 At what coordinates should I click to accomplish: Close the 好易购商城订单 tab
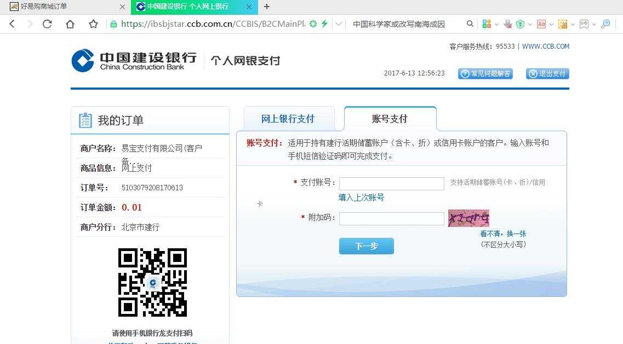(x=122, y=7)
